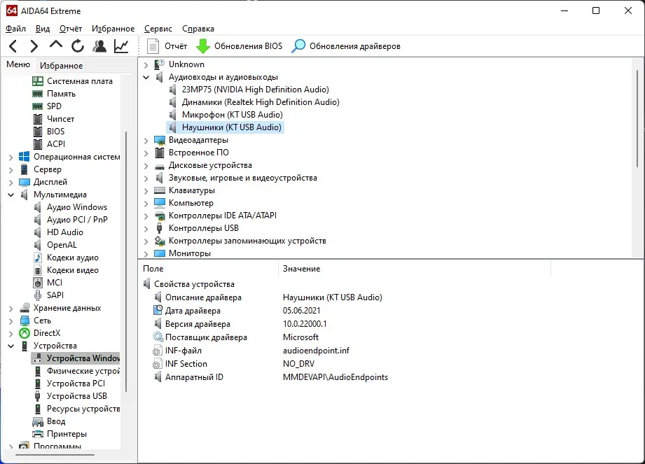Click the Принтеры printer icon
645x464 pixels.
click(37, 434)
